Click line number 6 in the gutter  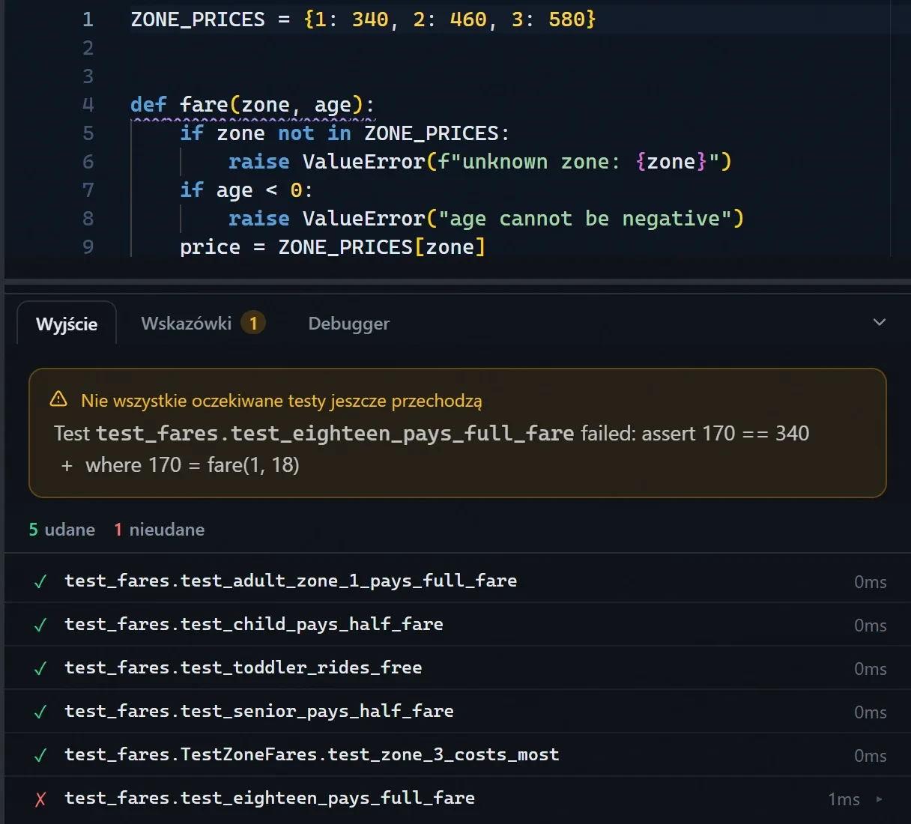tap(88, 162)
